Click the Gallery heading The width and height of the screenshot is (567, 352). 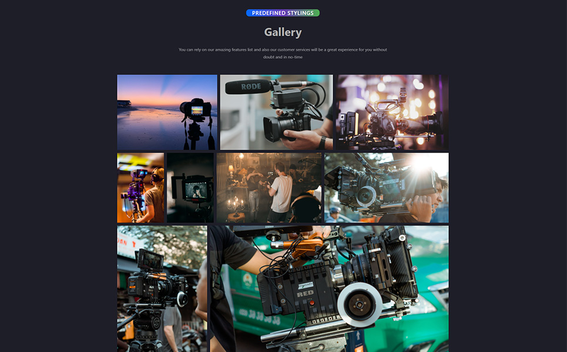283,32
